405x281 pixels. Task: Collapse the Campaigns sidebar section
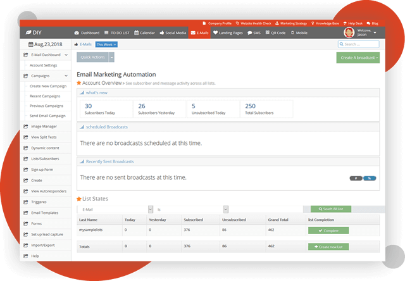pyautogui.click(x=66, y=75)
